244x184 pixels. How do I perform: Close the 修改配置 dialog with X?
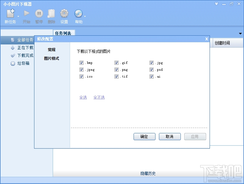206,39
